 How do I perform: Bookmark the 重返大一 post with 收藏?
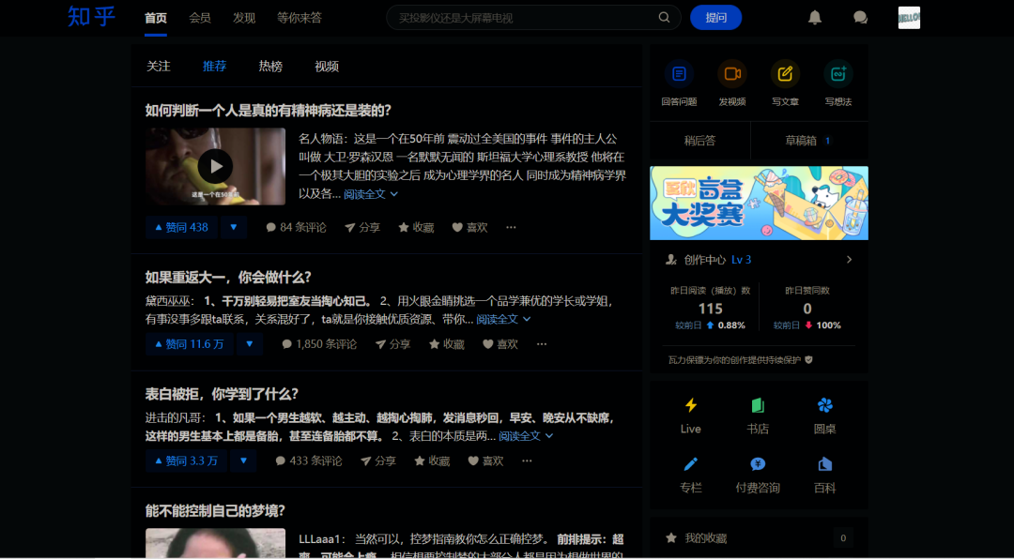[446, 344]
